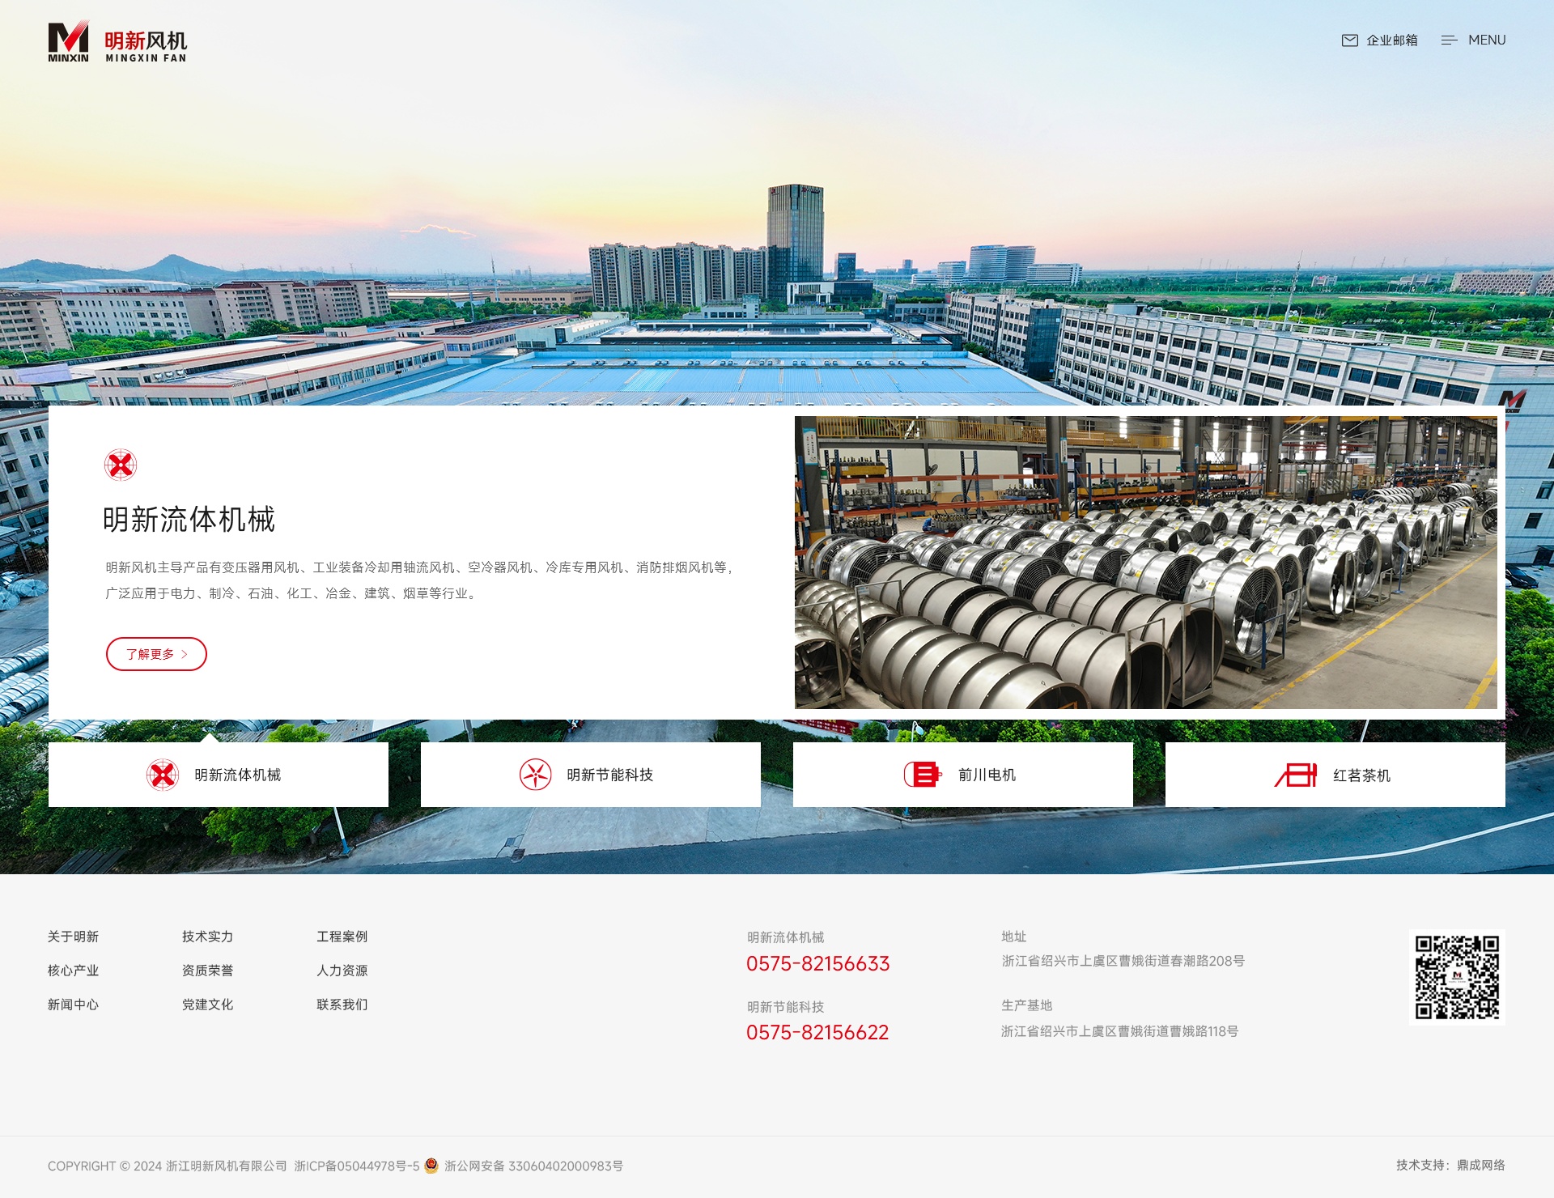
Task: Click the 生产基地 address 曹娥路118号
Action: 1119,1031
